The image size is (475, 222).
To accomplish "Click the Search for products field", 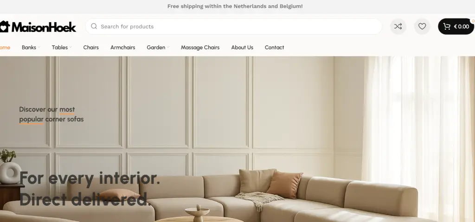I will pos(234,26).
